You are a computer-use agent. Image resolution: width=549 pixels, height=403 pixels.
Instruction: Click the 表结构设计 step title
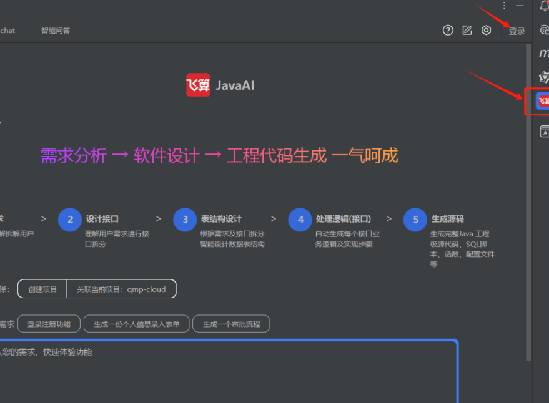[x=221, y=219]
